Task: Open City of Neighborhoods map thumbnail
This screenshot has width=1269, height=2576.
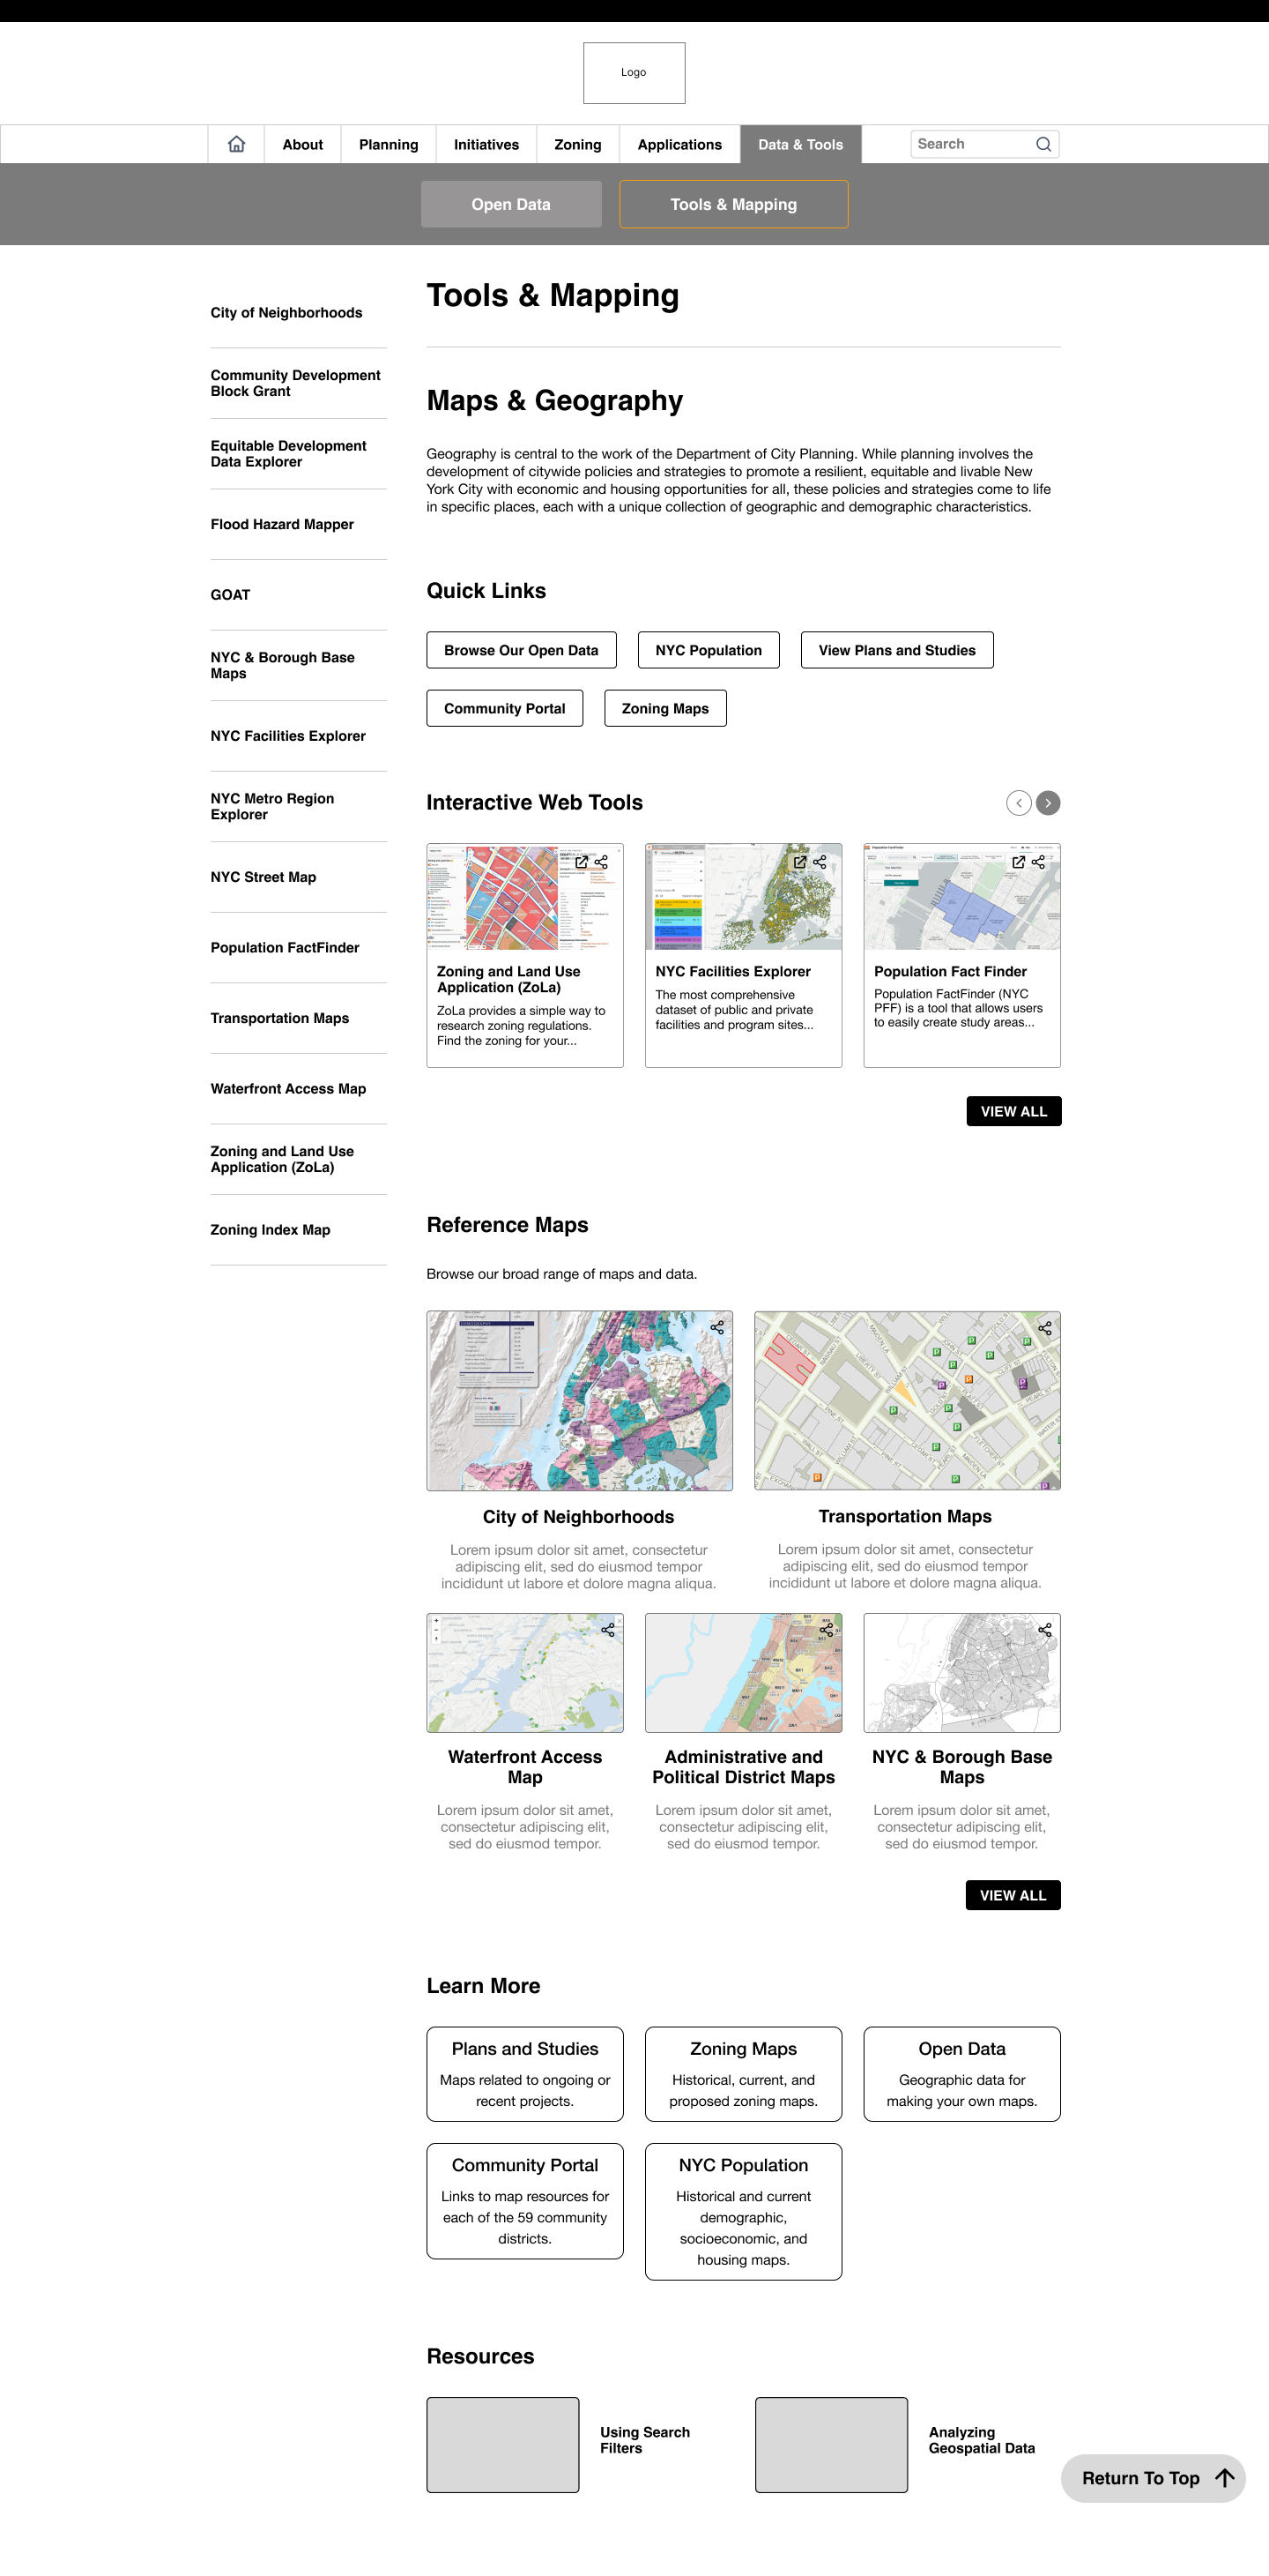Action: [580, 1400]
